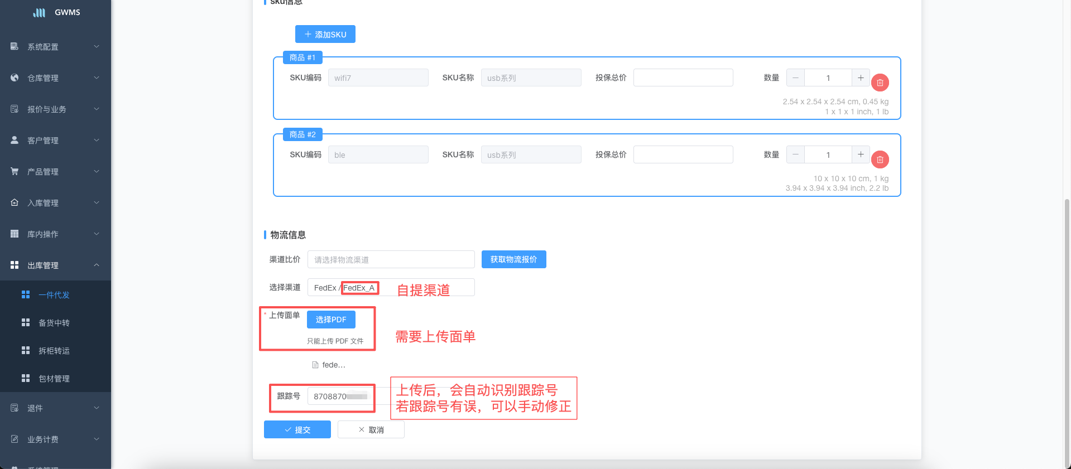Click the 只能上传 PDF 文件 hint text

[335, 341]
